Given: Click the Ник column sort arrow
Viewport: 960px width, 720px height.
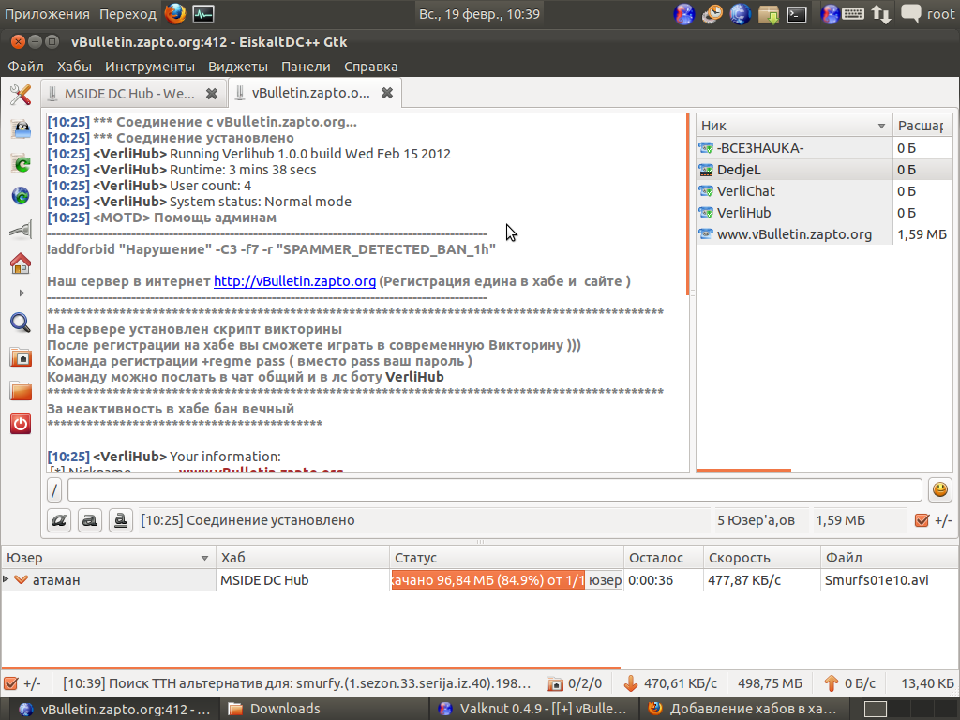Looking at the screenshot, I should tap(881, 126).
